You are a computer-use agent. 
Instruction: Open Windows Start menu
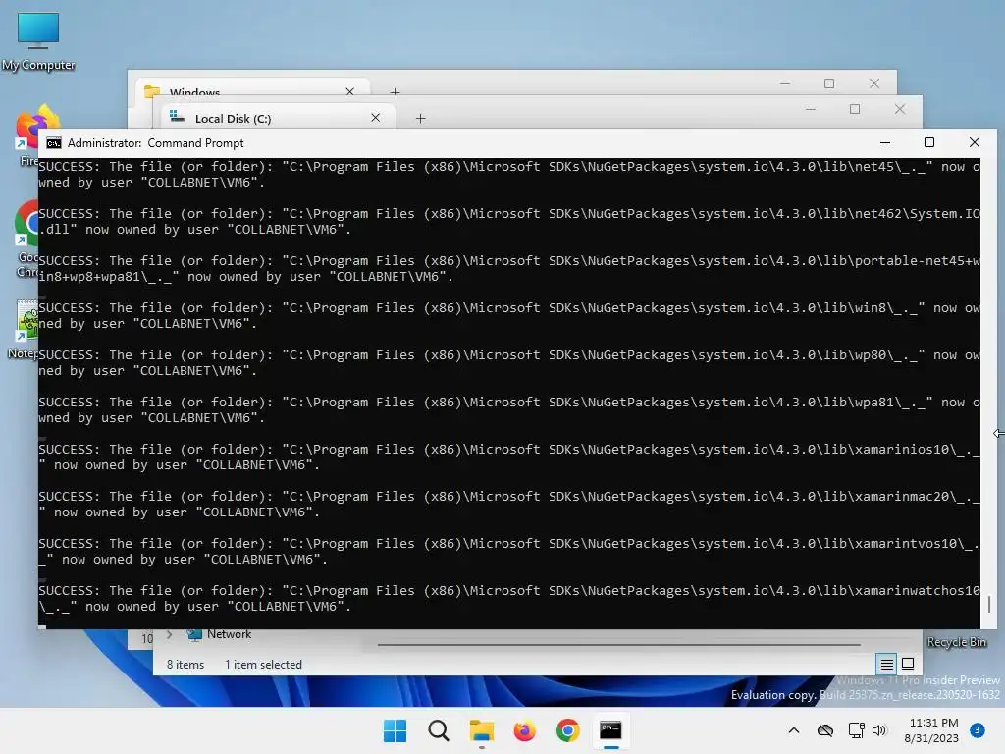coord(395,730)
